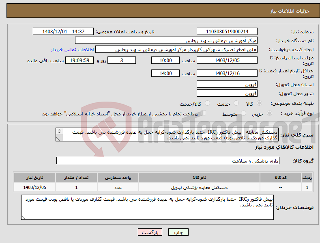Select the کالا/خدمت radio button
The image size is (320, 243).
207,103
